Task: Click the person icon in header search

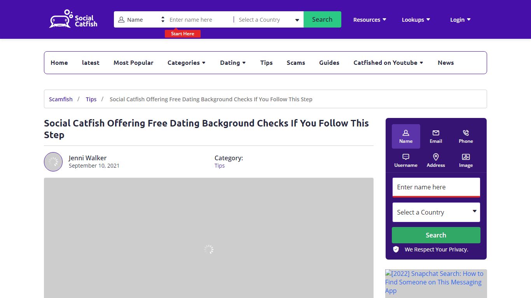Action: [121, 20]
